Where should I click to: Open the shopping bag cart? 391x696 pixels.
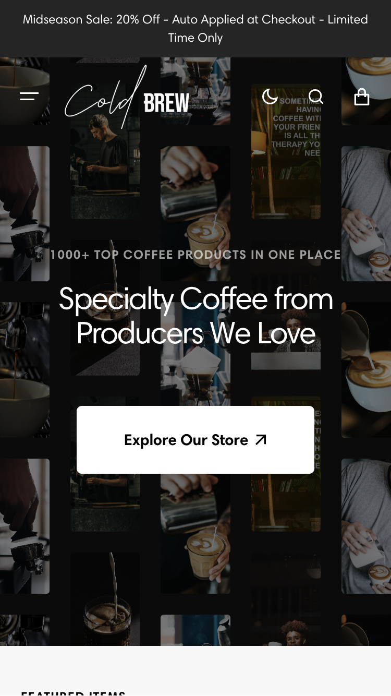point(362,97)
